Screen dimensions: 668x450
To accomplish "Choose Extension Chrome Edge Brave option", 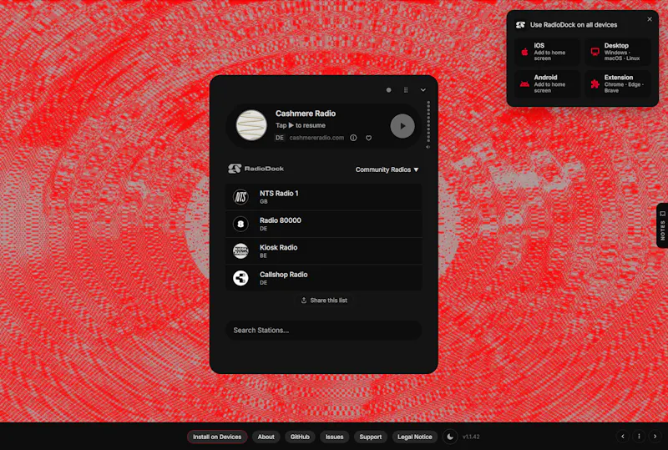I will point(618,84).
